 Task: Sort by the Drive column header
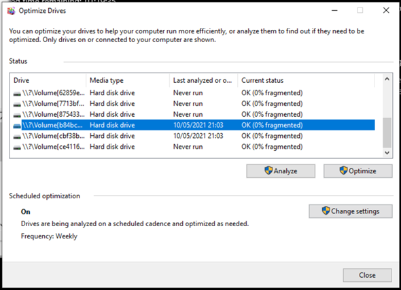point(48,81)
